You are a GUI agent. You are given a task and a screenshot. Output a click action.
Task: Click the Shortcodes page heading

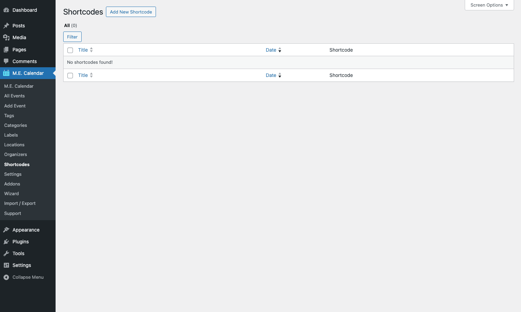(83, 12)
